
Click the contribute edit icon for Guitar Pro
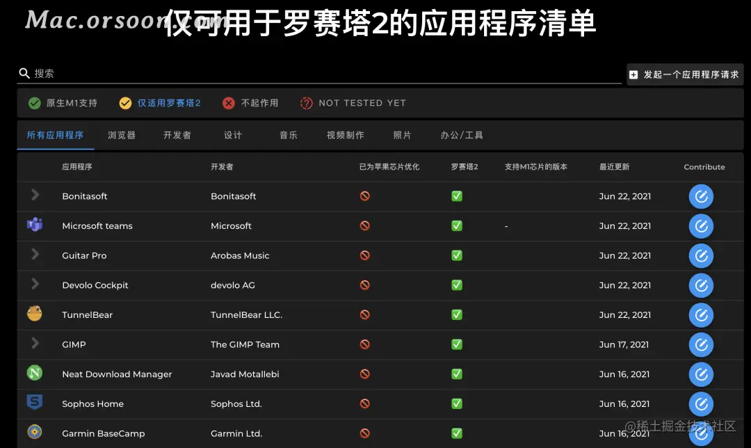tap(701, 256)
